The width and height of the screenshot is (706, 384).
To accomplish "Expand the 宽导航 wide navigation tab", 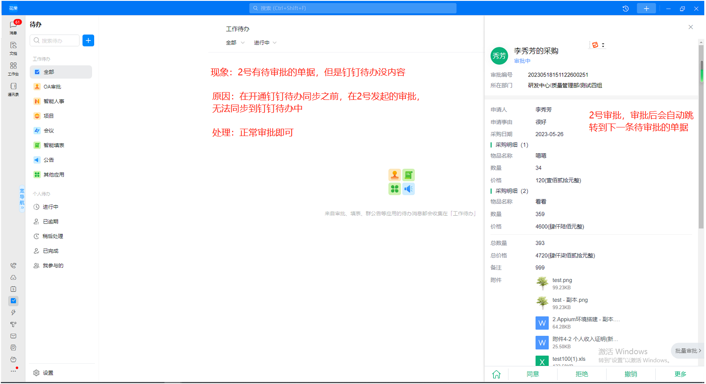I will click(22, 199).
